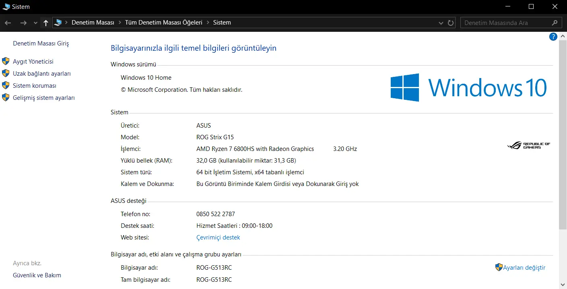The height and width of the screenshot is (289, 567).
Task: Click the computer icon in address bar
Action: tap(58, 23)
